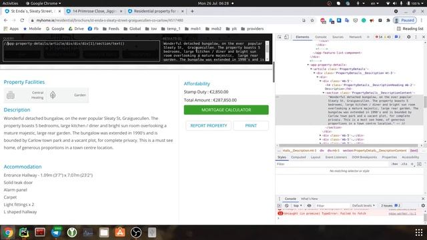427x240 pixels.
Task: Open the Feeds bookmark folder
Action: coord(111,29)
